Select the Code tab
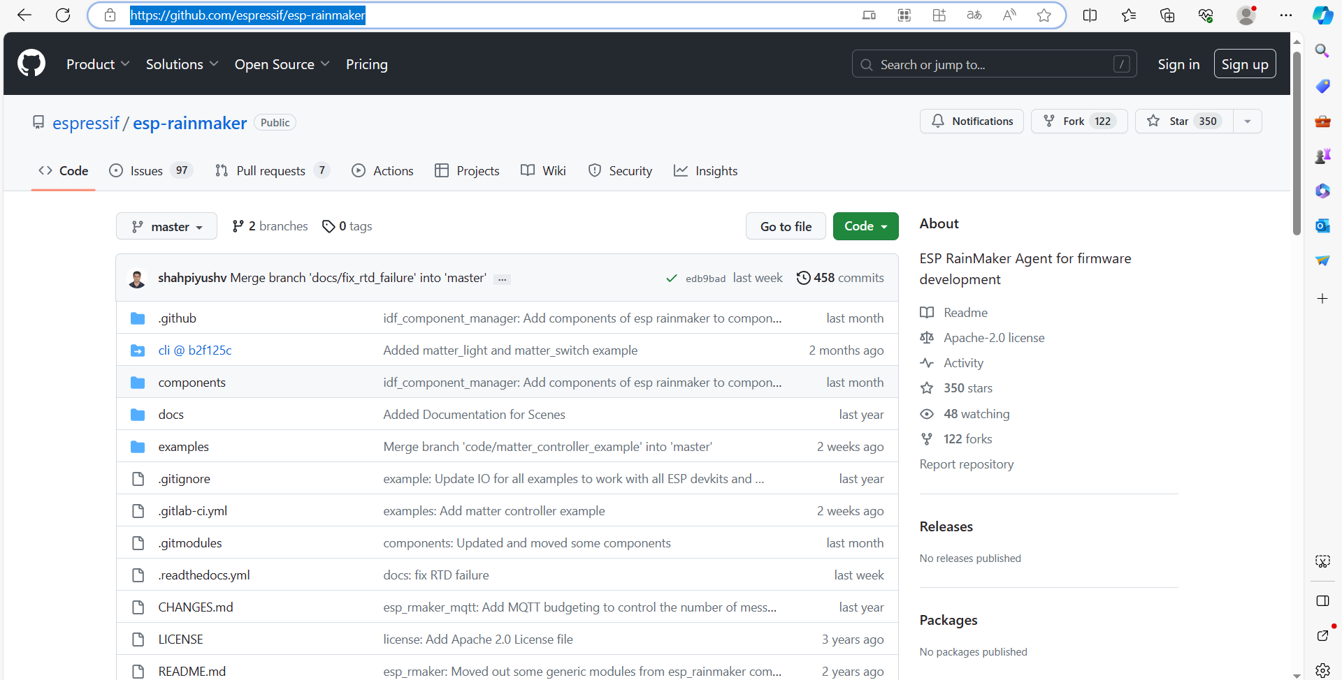The width and height of the screenshot is (1342, 680). (x=63, y=171)
